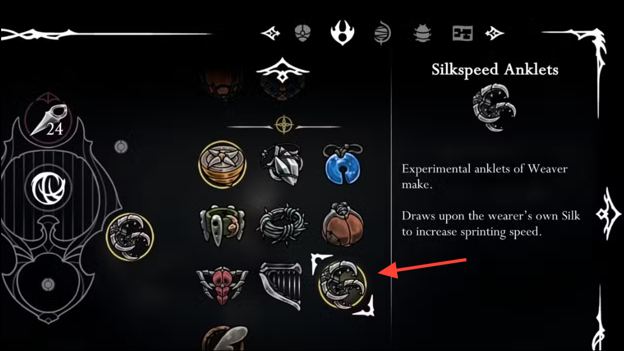Choose the green fanged bracelet tool
The height and width of the screenshot is (351, 624).
point(222,224)
